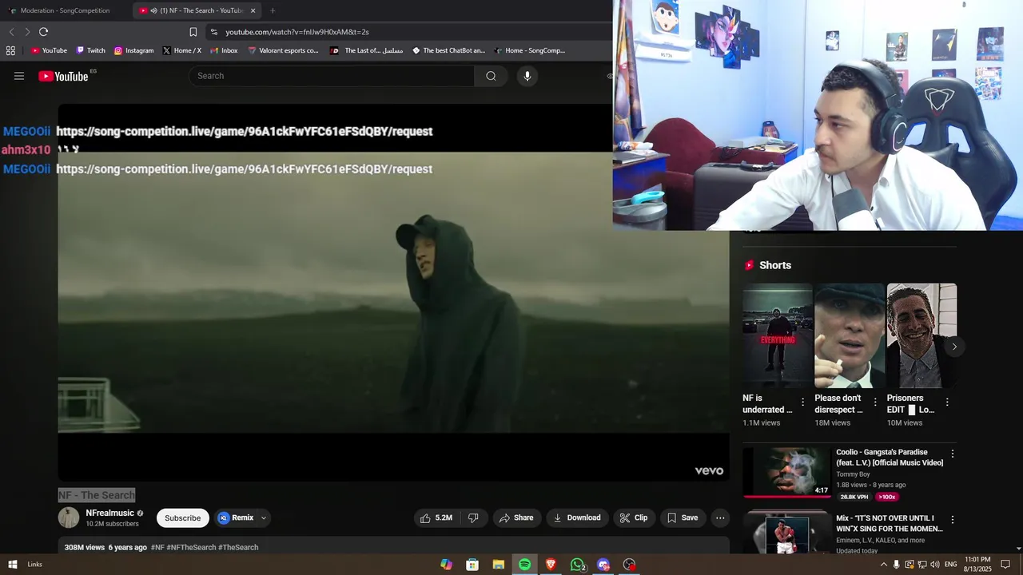The width and height of the screenshot is (1023, 575).
Task: Open the site settings icon in the address bar
Action: coord(213,32)
